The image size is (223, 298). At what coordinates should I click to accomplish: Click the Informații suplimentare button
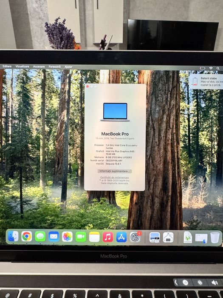coord(115,171)
